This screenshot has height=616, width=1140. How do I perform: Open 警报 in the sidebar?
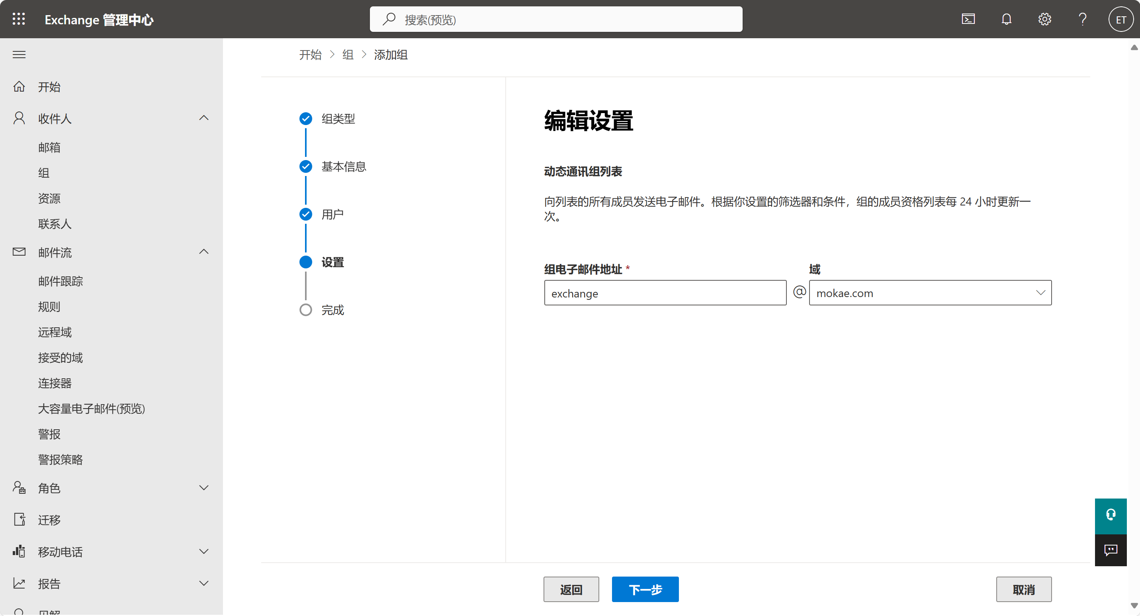[x=49, y=434]
